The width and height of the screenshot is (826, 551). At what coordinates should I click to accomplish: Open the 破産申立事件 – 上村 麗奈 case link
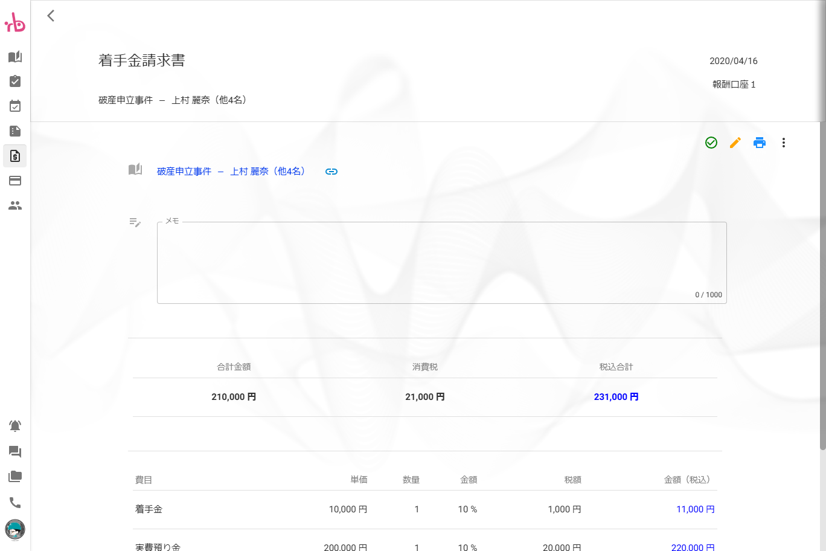click(x=231, y=172)
